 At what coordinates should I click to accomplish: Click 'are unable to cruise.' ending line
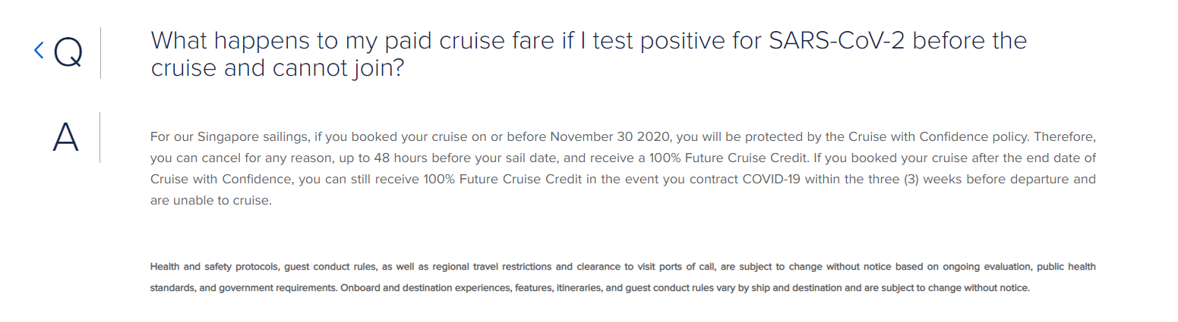tap(210, 201)
